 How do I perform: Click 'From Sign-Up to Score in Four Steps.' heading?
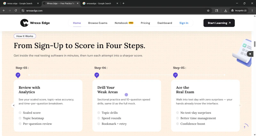(79, 46)
